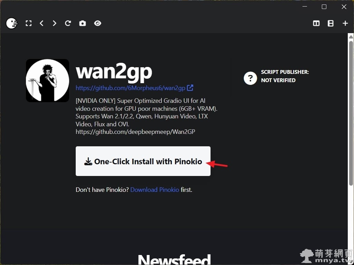Click the external link icon beside URL
Screen dimensions: 354x265
[190, 88]
